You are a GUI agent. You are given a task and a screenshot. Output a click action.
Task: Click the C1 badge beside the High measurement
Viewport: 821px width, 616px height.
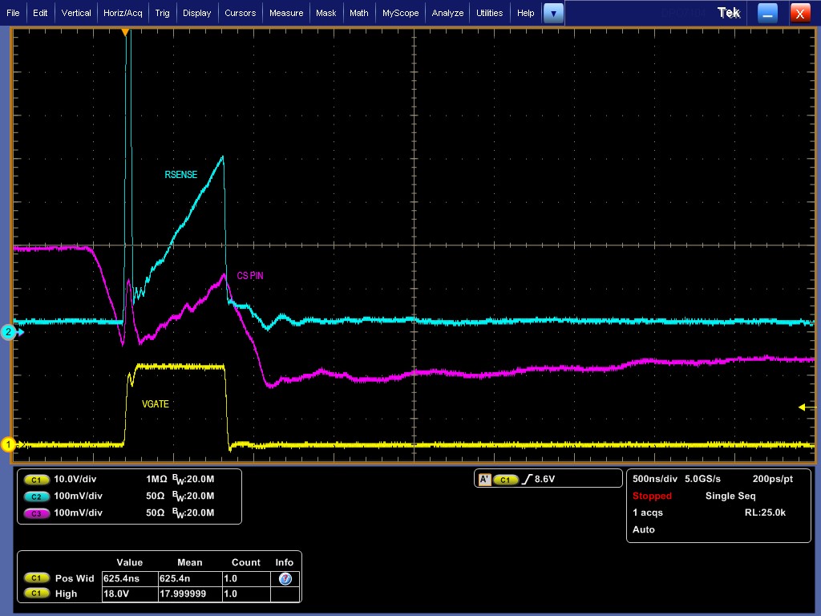(x=35, y=594)
